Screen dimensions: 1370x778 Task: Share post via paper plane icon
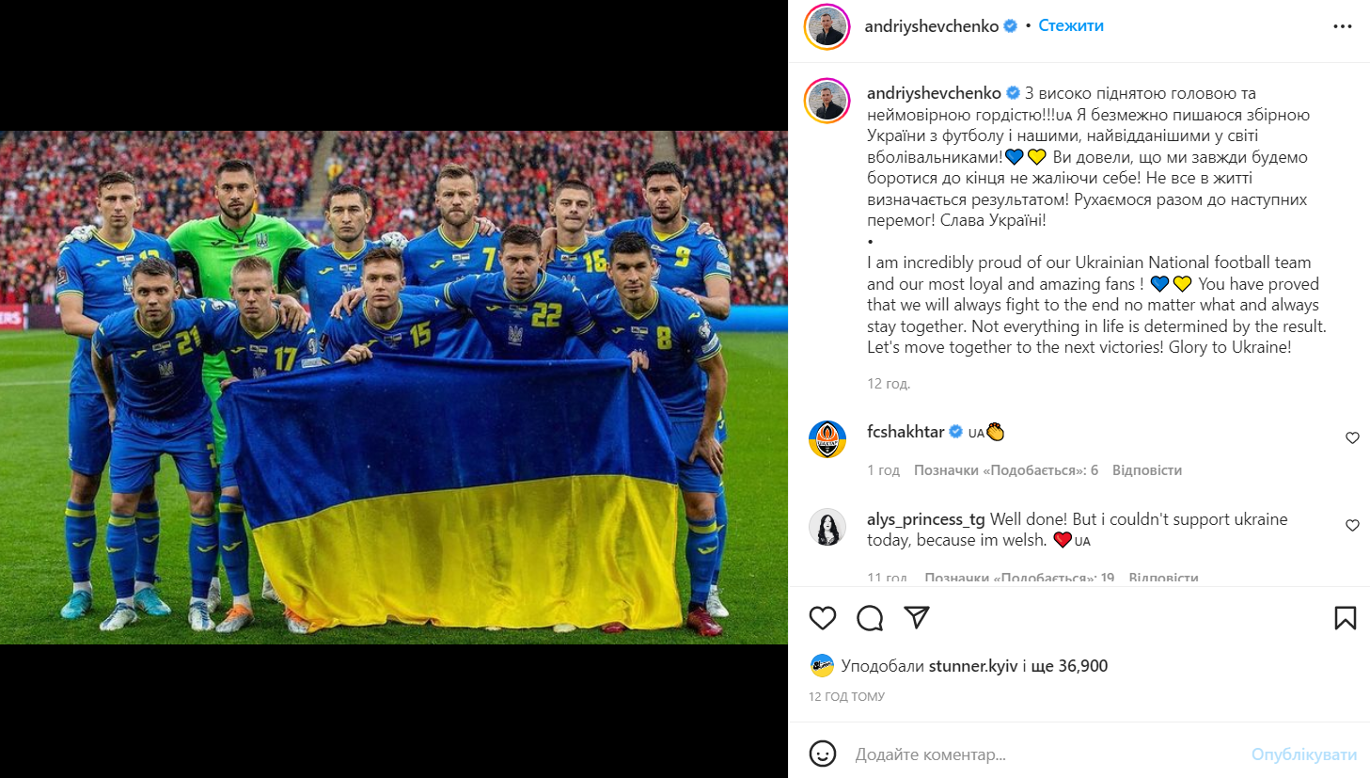tap(917, 617)
